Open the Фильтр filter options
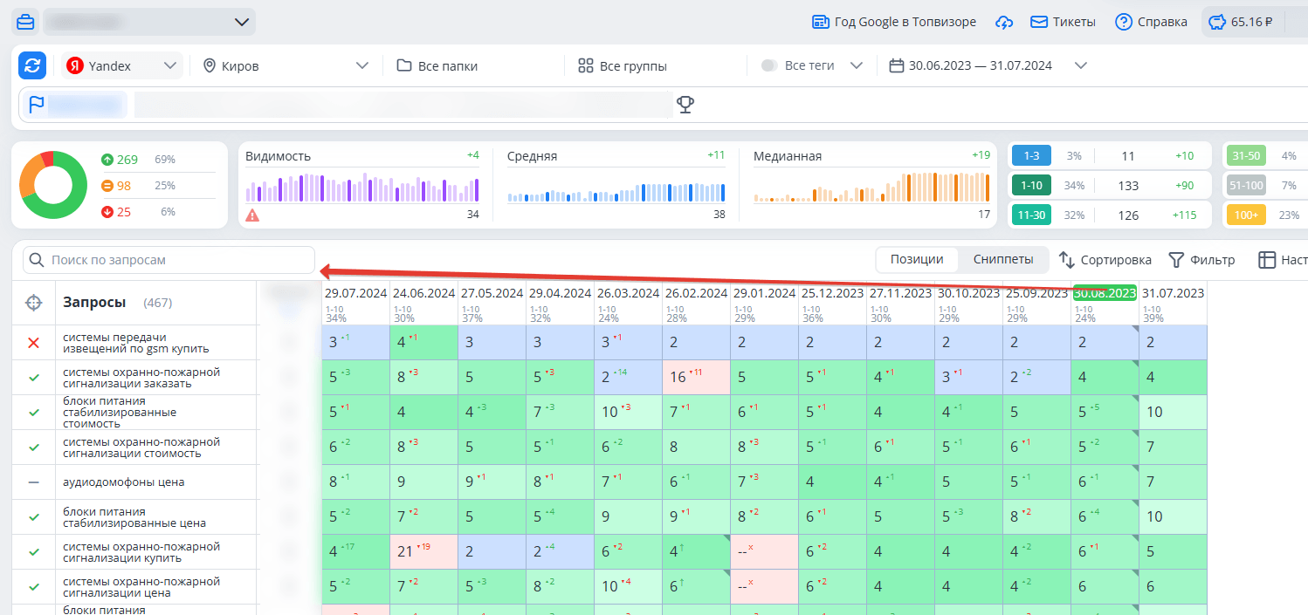The image size is (1308, 615). 1202,260
